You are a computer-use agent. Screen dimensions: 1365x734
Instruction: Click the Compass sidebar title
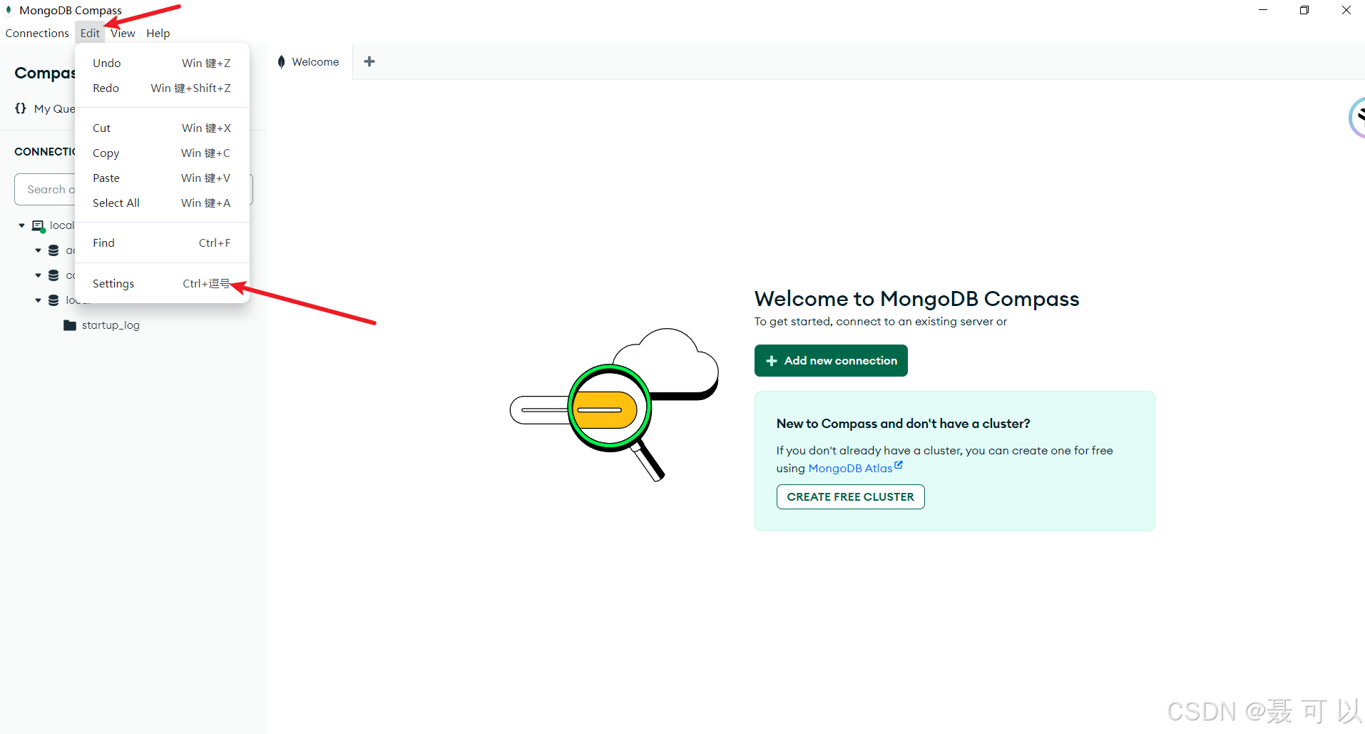[45, 73]
